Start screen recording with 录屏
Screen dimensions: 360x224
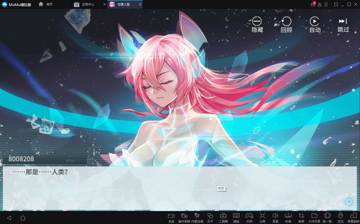[x=171, y=218]
